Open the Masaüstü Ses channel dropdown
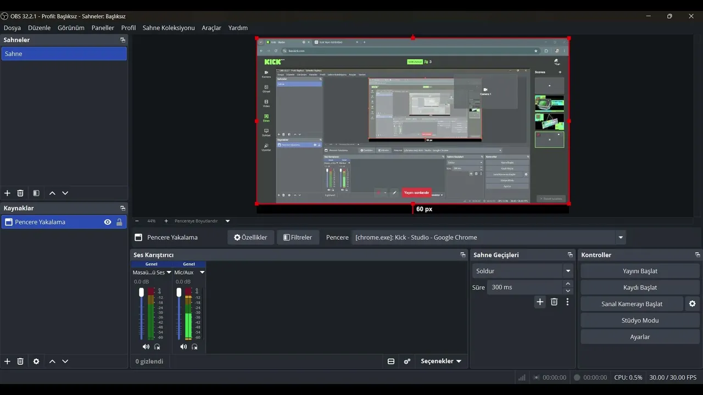Image resolution: width=703 pixels, height=395 pixels. coord(169,273)
